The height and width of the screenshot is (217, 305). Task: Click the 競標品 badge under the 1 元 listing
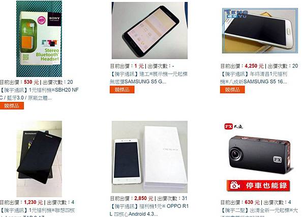pyautogui.click(x=122, y=90)
